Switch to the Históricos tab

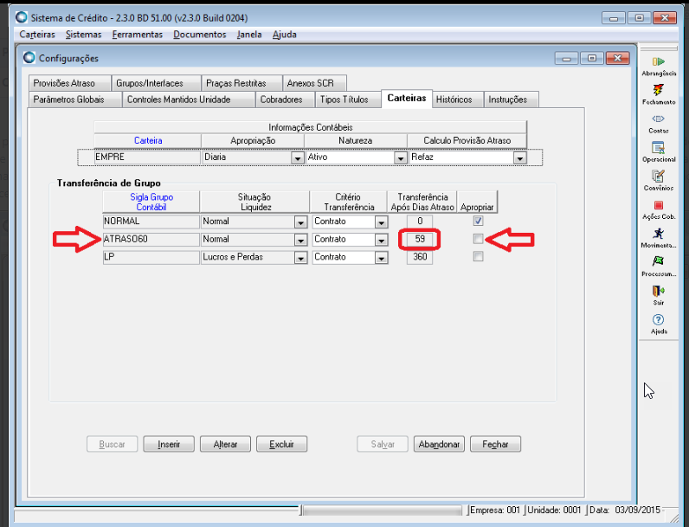[x=458, y=100]
